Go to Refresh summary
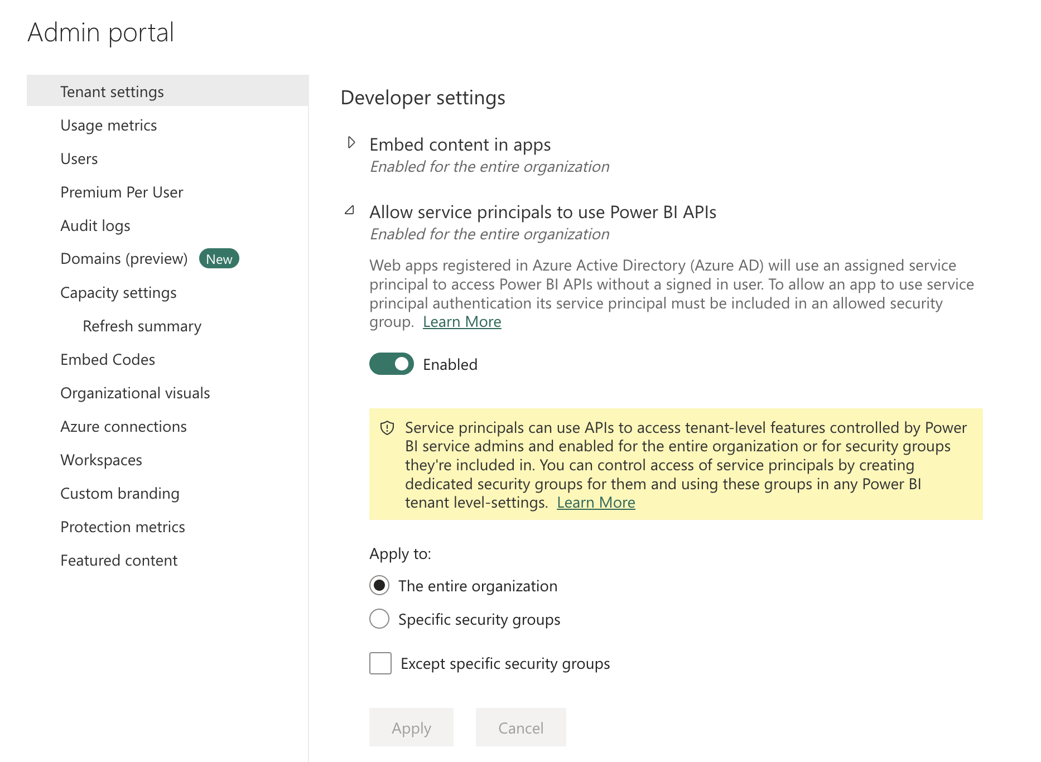1041x762 pixels. pyautogui.click(x=142, y=326)
